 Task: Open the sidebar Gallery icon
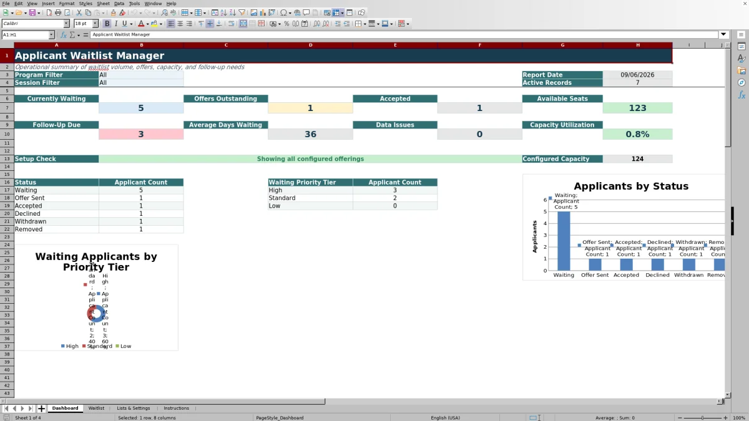point(742,70)
